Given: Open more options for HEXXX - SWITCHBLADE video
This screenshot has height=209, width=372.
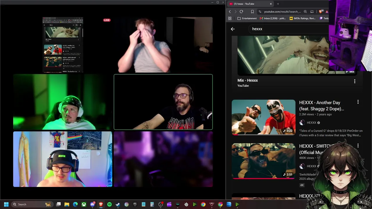Looking at the screenshot, I should click(x=358, y=145).
